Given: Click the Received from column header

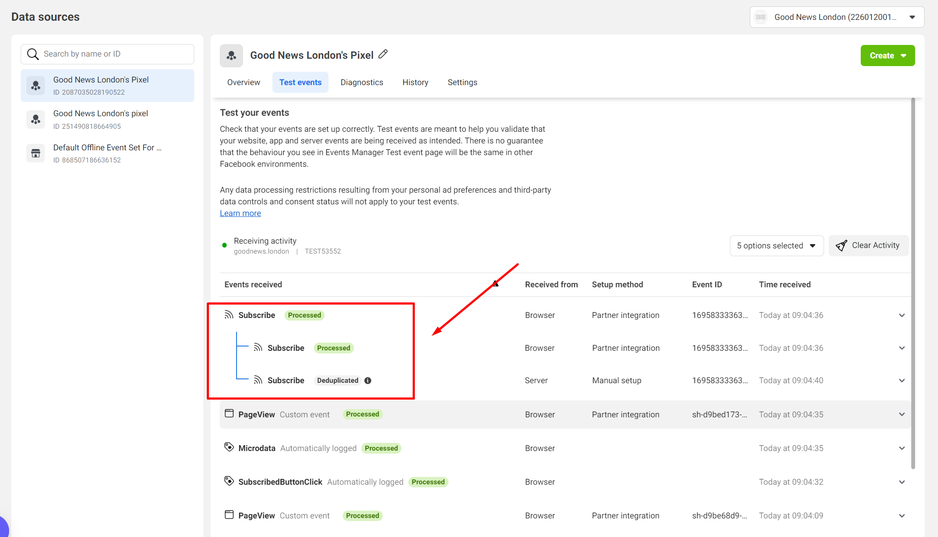Looking at the screenshot, I should click(551, 284).
